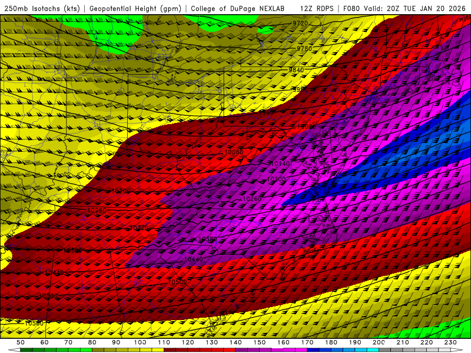This screenshot has height=353, width=471.
Task: Click the '250mb Isotachs (kts)' title text
Action: pos(41,8)
